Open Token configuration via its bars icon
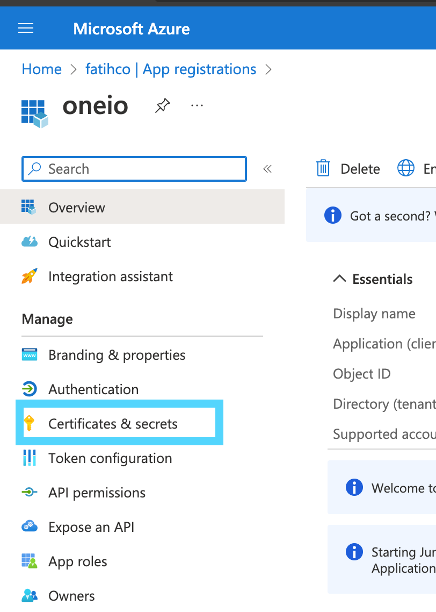The height and width of the screenshot is (612, 436). pos(29,458)
